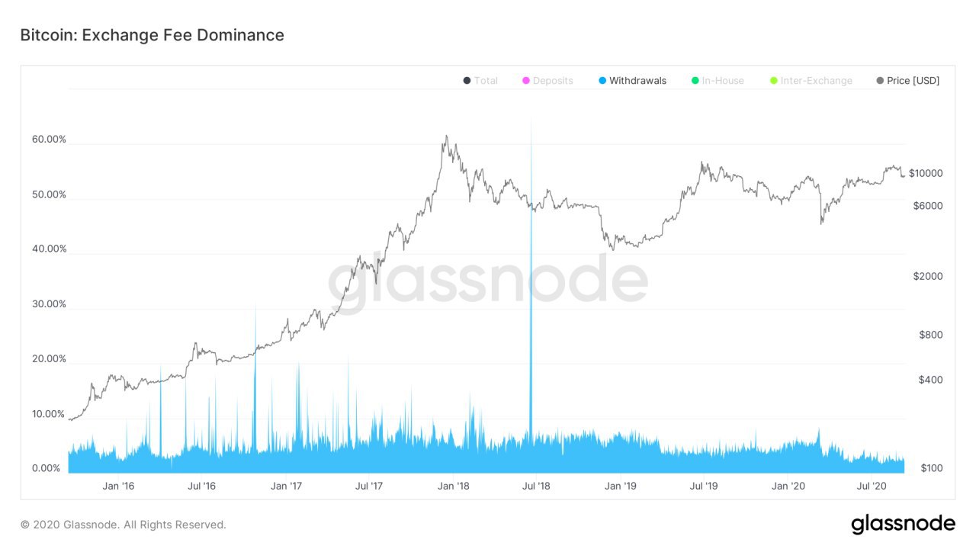976x549 pixels.
Task: Show the Deposits series
Action: coord(553,81)
